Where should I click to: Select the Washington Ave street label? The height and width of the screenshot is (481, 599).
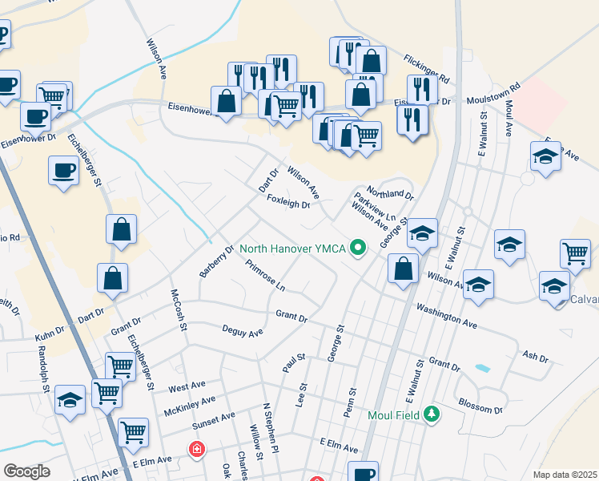click(x=447, y=316)
